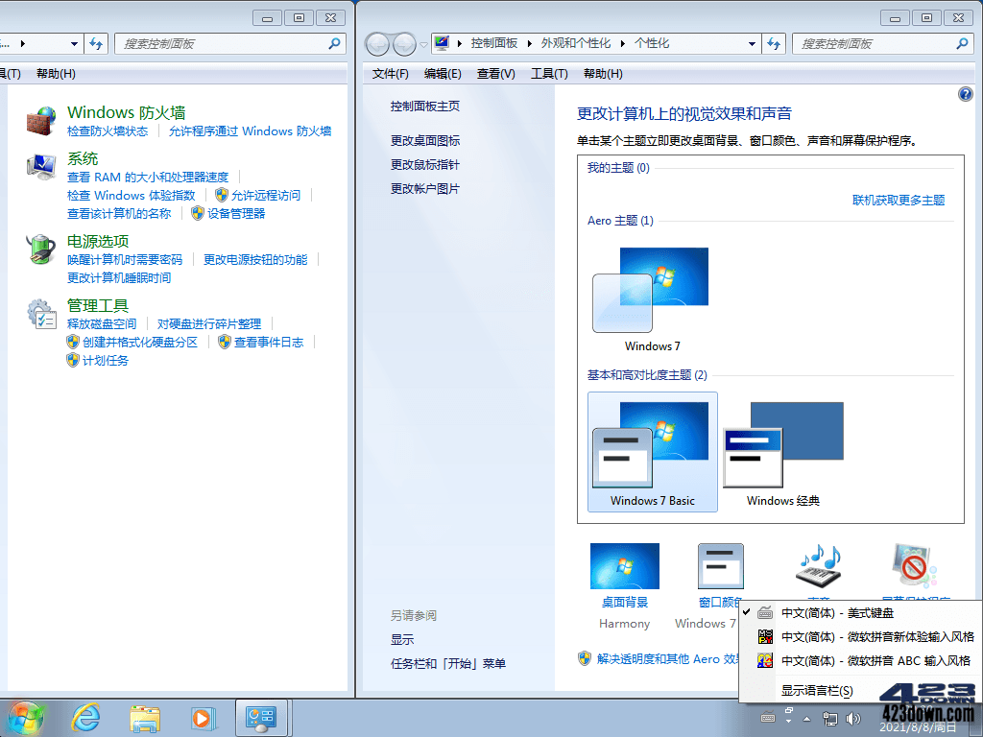Click 控制面板主页 link

coord(424,106)
